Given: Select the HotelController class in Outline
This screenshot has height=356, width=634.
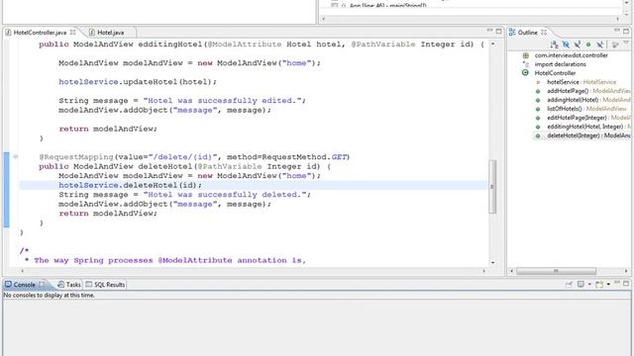Looking at the screenshot, I should coord(555,73).
